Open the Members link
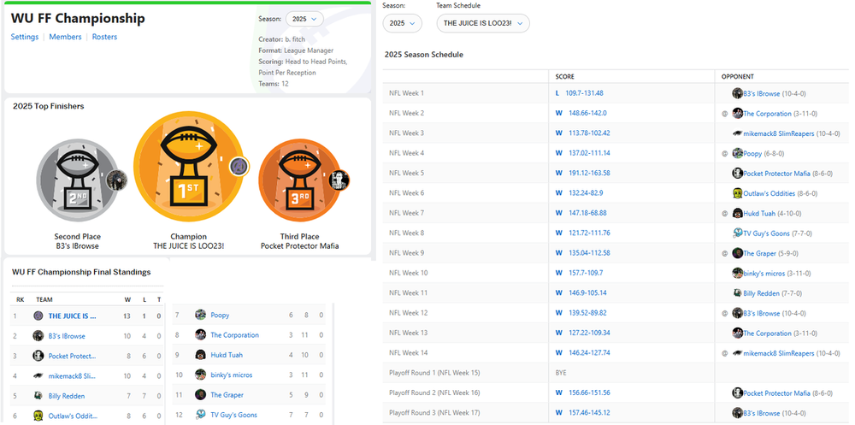 66,37
